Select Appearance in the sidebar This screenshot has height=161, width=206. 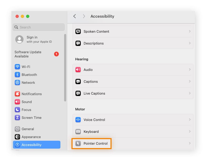click(37, 137)
